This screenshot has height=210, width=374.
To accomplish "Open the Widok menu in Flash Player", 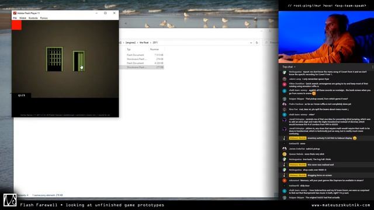I will tap(23, 18).
